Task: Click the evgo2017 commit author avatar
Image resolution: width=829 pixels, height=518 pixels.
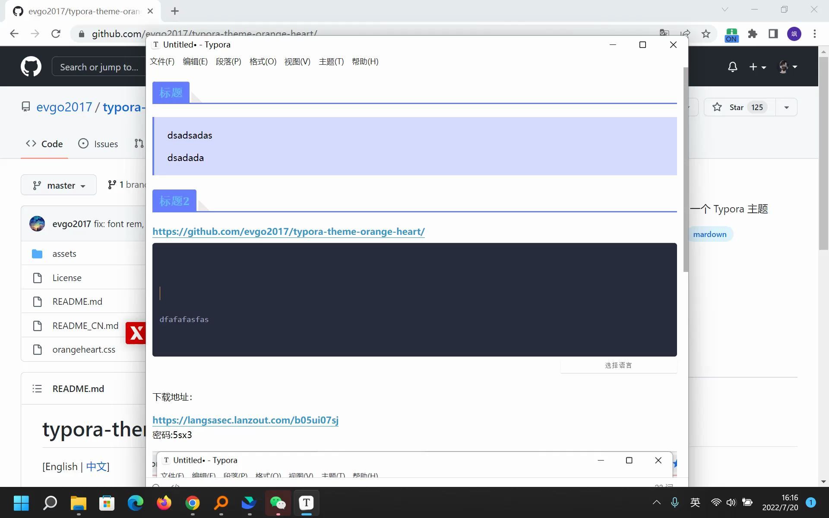Action: pyautogui.click(x=37, y=224)
